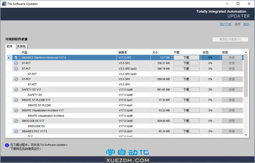Viewport: 255px width, 163px height.
Task: Click the 安装 column header
Action: point(232,52)
